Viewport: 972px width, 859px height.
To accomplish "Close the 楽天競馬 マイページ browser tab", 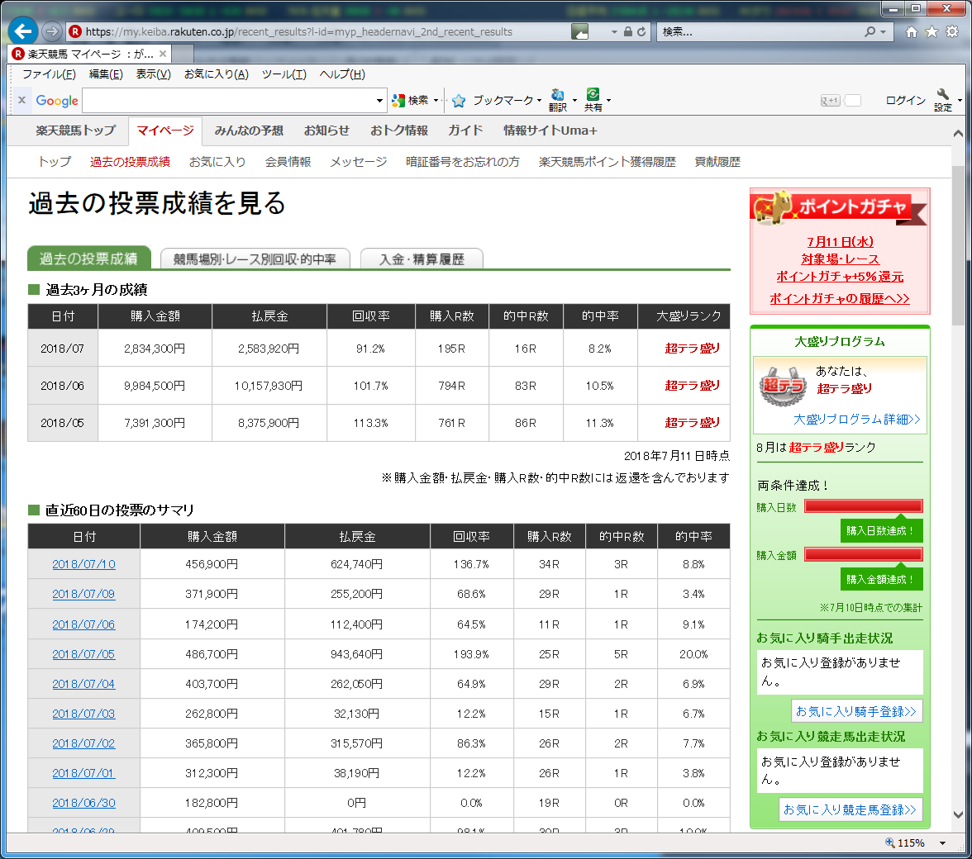I will coord(162,54).
